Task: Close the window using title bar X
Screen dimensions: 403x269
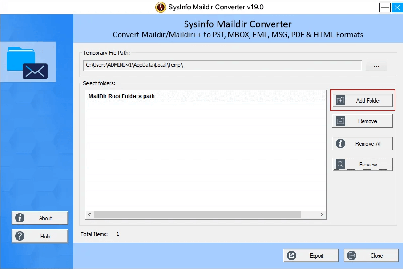Action: (397, 8)
